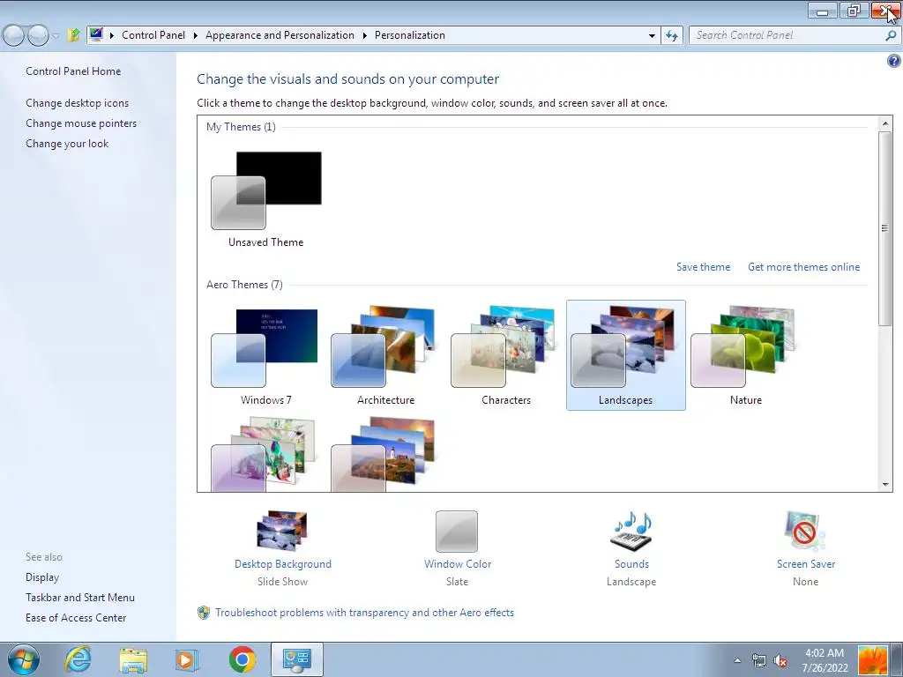Click the Screen Saver link text
The image size is (903, 677).
coord(806,564)
